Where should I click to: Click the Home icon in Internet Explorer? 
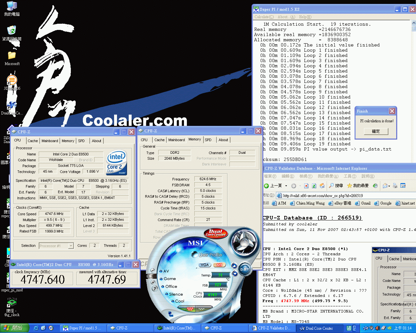click(322, 186)
